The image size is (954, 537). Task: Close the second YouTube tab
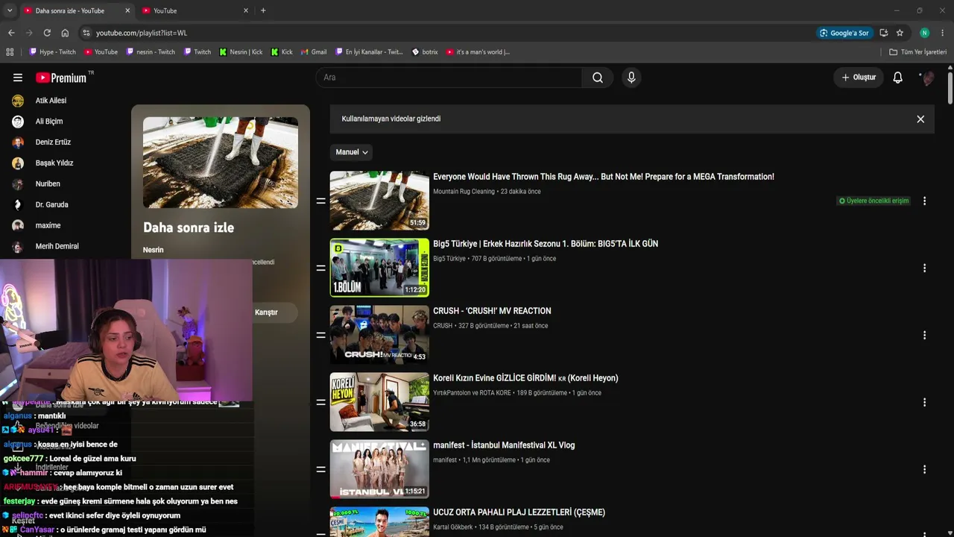tap(246, 10)
